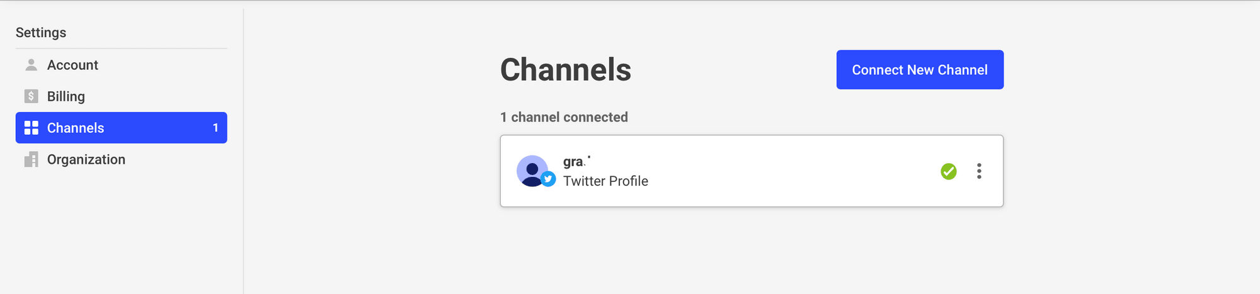The width and height of the screenshot is (1260, 294).
Task: Click Connect New Channel button
Action: point(920,70)
